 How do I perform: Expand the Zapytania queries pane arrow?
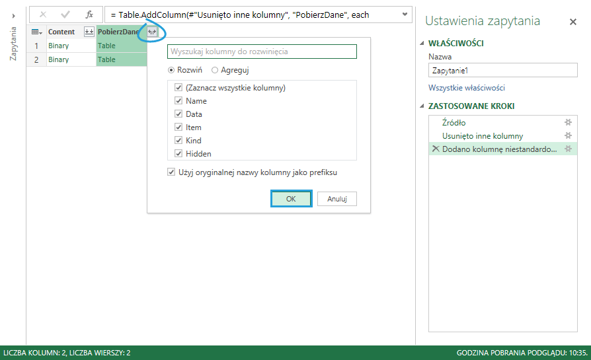tap(14, 16)
